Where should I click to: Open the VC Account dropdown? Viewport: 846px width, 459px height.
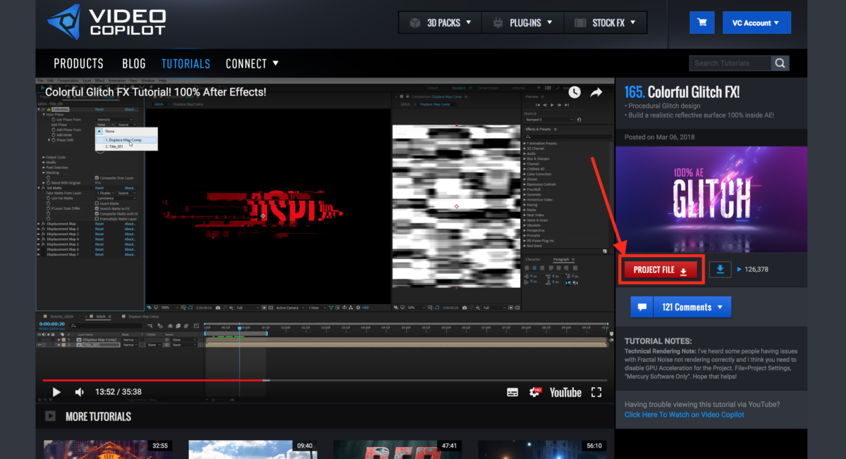(756, 23)
